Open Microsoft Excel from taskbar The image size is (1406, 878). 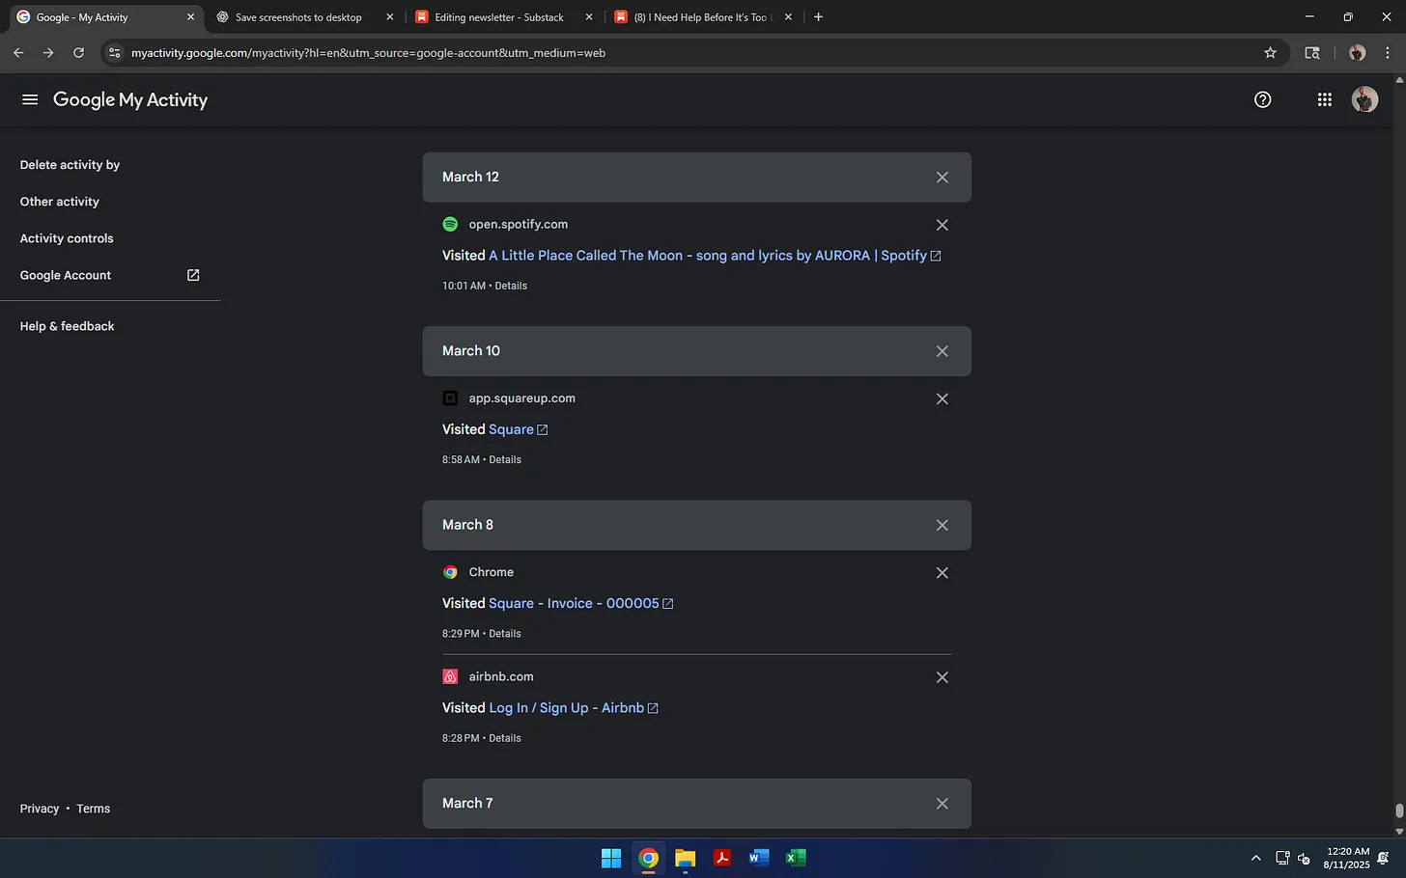coord(796,858)
